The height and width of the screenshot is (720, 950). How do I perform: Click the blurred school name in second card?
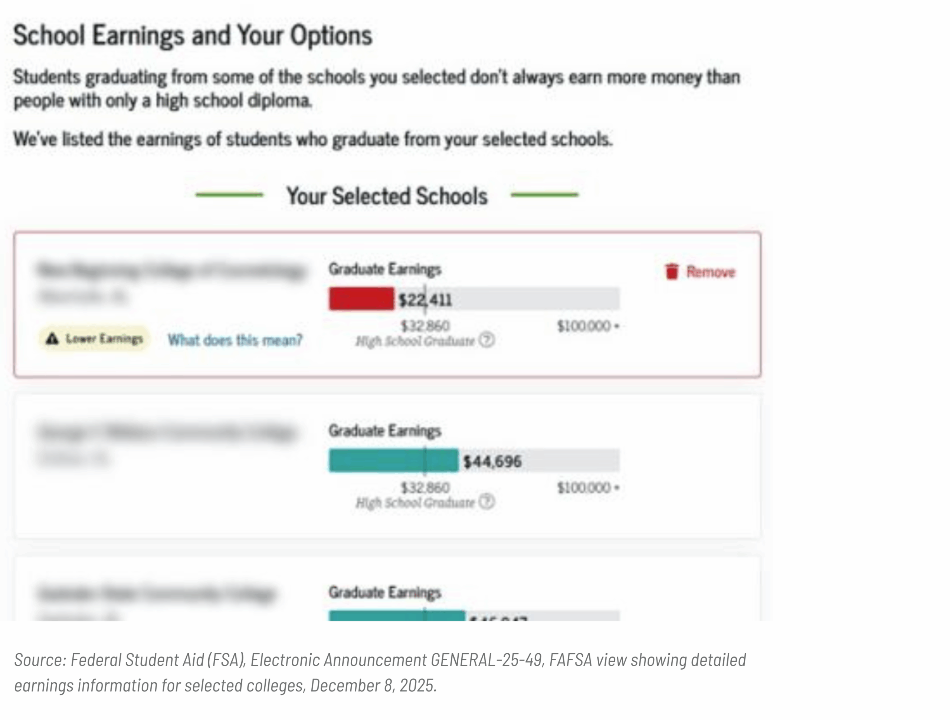(x=167, y=432)
